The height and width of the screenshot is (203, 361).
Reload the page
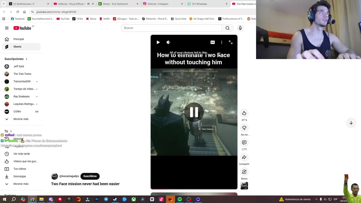(x=17, y=12)
